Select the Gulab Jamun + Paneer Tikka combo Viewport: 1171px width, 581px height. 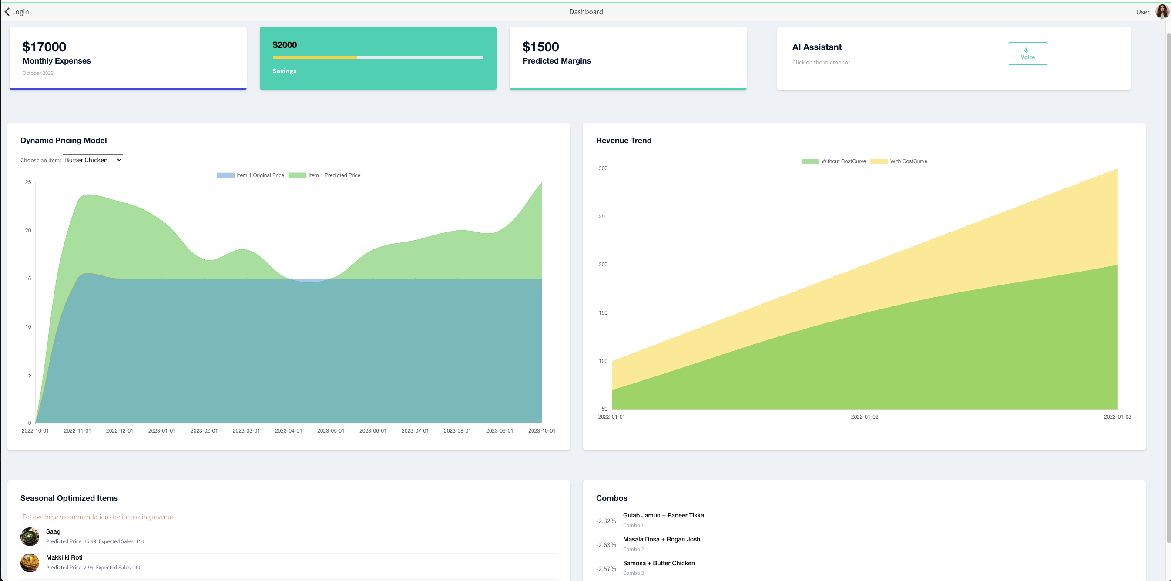(663, 516)
